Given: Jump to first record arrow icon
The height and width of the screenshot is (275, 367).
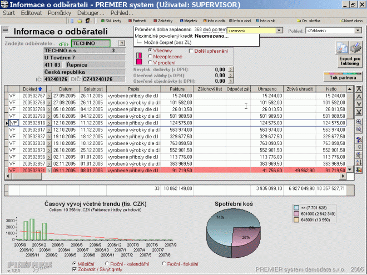Looking at the screenshot, I should pos(359,89).
